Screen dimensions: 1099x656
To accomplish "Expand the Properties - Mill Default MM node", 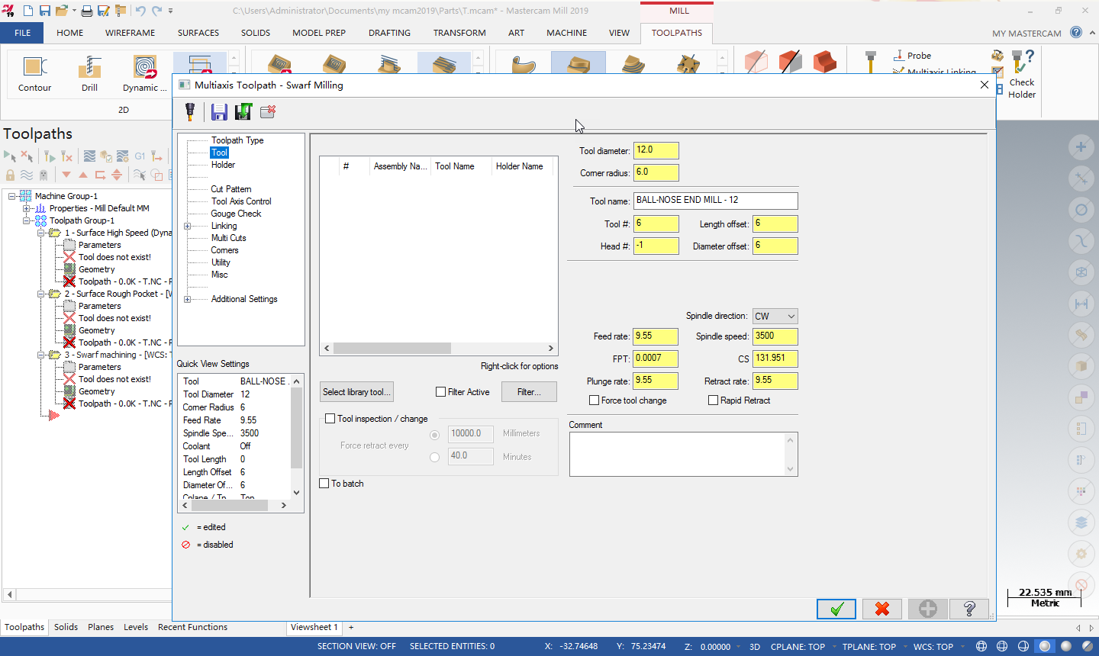I will pyautogui.click(x=26, y=208).
